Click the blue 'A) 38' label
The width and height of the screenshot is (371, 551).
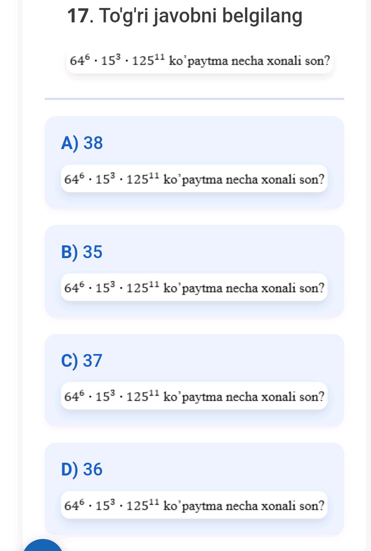tap(82, 143)
